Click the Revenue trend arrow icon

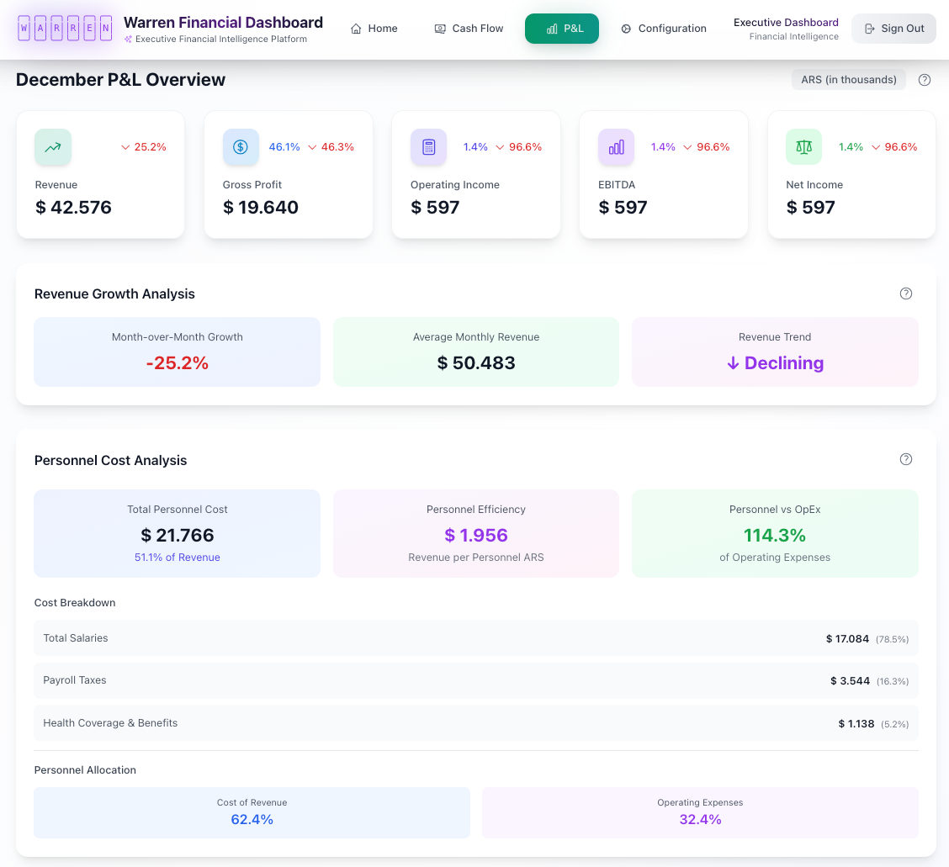(x=53, y=147)
